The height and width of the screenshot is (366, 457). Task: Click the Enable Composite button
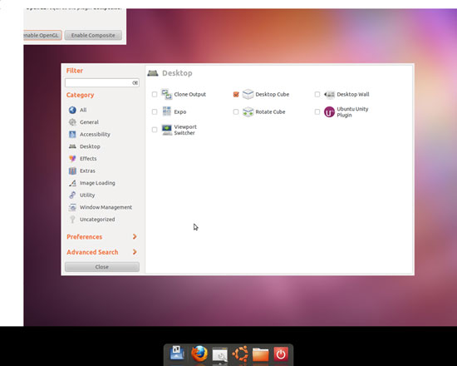(93, 35)
